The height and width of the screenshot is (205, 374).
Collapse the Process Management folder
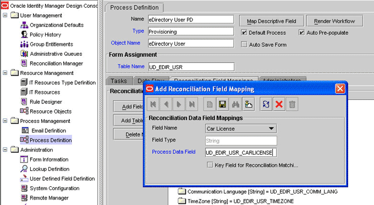click(5, 121)
